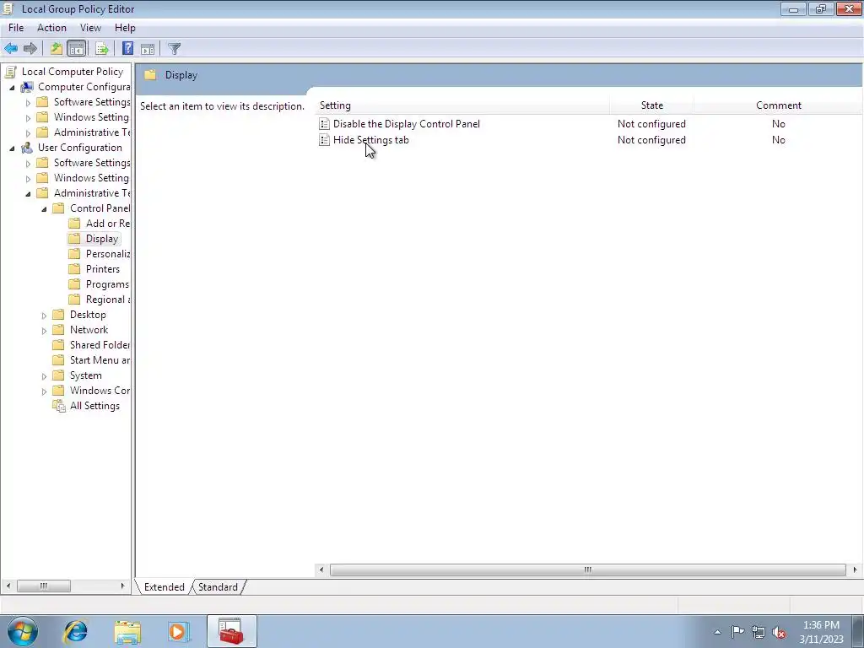Sort by the Comment column header
This screenshot has width=864, height=648.
pyautogui.click(x=779, y=105)
